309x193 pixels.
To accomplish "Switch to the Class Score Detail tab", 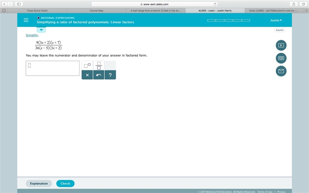I will (37, 11).
